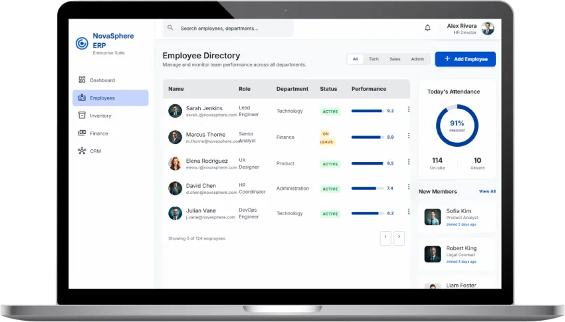Focus the Search employees, departments field
Image resolution: width=565 pixels, height=322 pixels.
(x=228, y=28)
